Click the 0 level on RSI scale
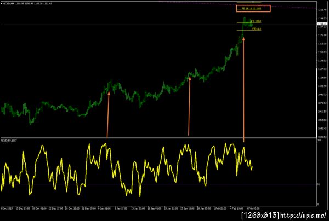This screenshot has height=221, width=329. (318, 204)
